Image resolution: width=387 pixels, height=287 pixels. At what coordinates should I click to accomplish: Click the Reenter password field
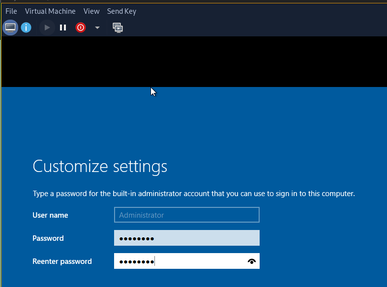pyautogui.click(x=186, y=261)
